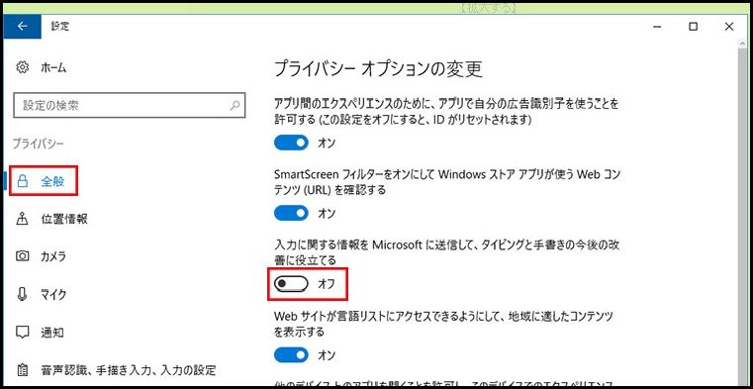This screenshot has height=389, width=753.
Task: Enable the typing info to Microsoft toggle
Action: click(x=291, y=284)
